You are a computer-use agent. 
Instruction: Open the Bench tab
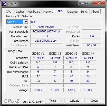click(x=84, y=12)
